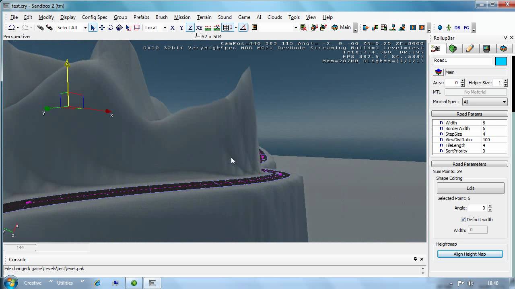
Task: Click the Align Height Map button
Action: [x=470, y=254]
